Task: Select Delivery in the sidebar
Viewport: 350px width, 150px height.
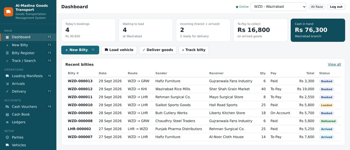Action: point(28,91)
